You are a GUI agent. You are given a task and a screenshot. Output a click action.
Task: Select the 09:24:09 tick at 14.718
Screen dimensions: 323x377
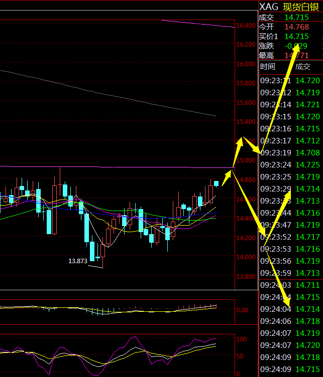[290, 357]
